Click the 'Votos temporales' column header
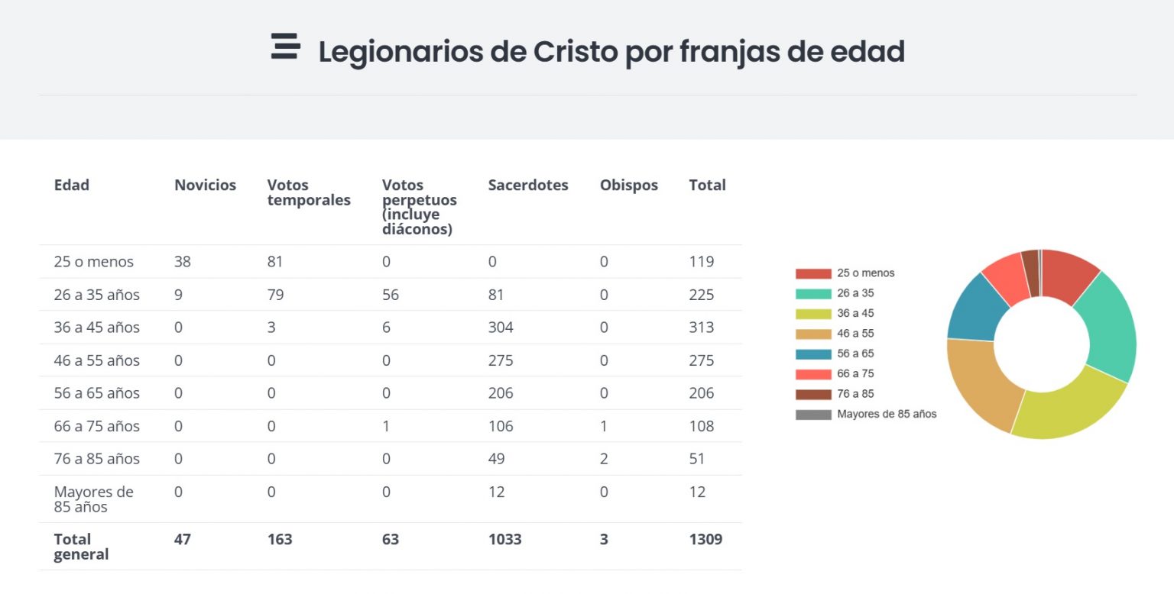1174x594 pixels. click(309, 192)
